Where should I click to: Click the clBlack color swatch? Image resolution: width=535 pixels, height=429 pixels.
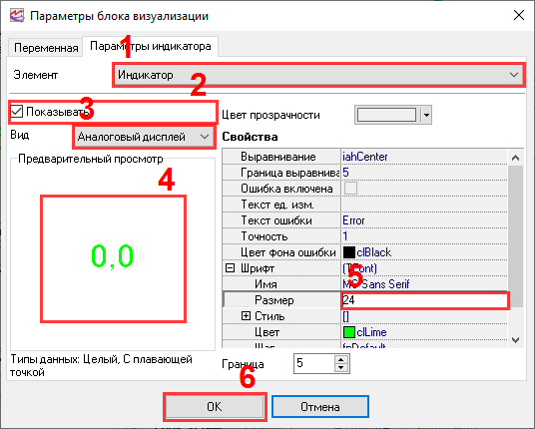pyautogui.click(x=348, y=252)
